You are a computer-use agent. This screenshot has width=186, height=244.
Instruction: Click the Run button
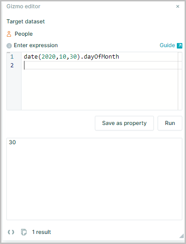170,123
